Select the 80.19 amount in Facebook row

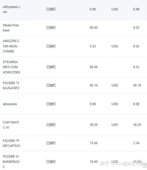click(94, 85)
